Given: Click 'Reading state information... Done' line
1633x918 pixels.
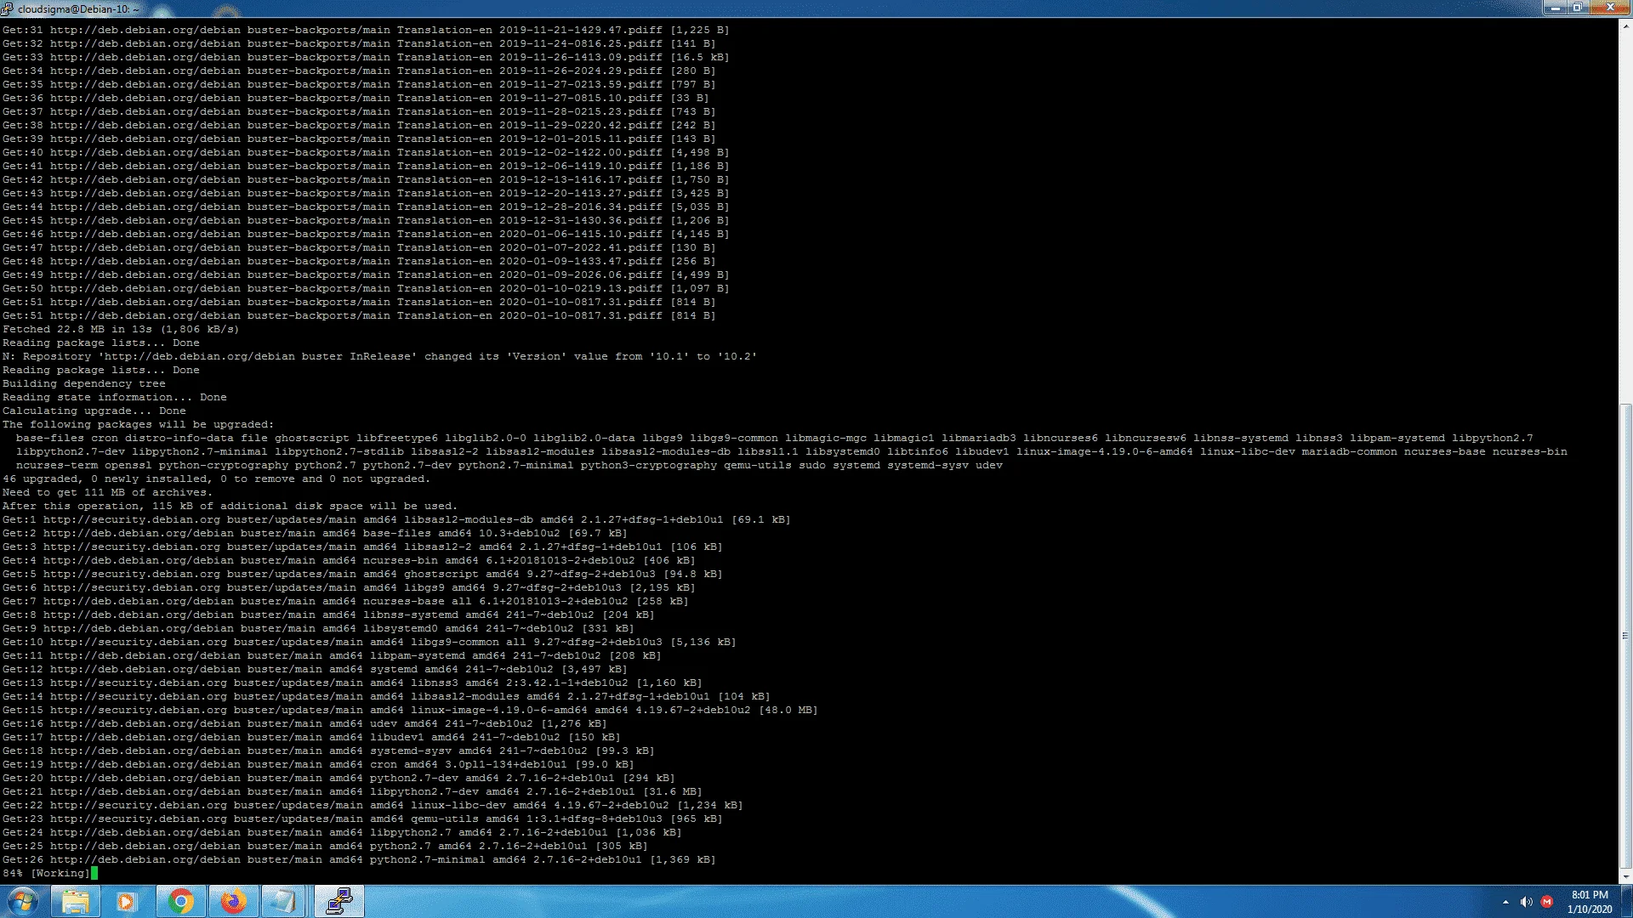Looking at the screenshot, I should click(114, 397).
